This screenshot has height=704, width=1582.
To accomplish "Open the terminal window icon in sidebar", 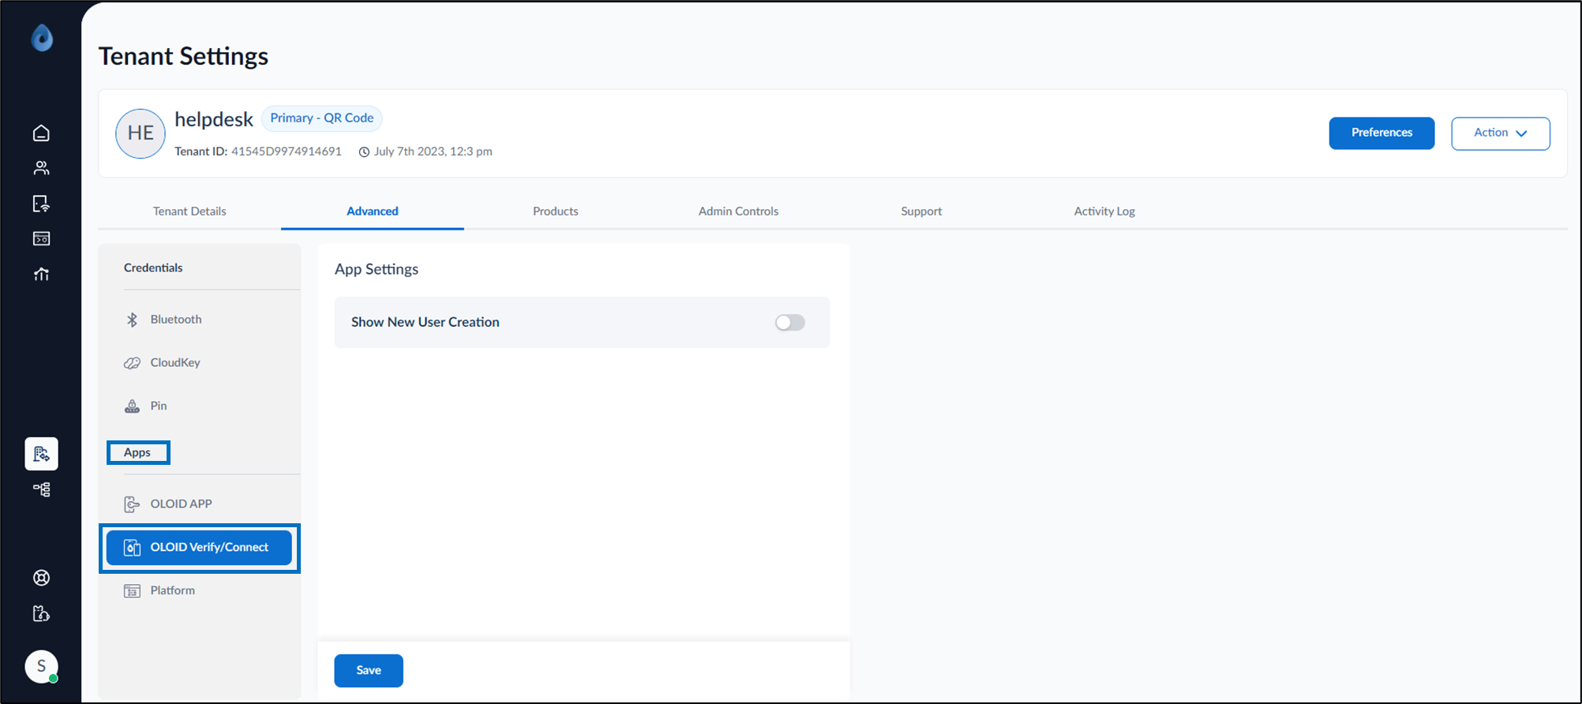I will (x=41, y=238).
